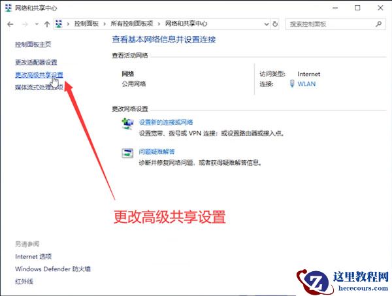392x296 pixels.
Task: Click the WLAN connection link
Action: coord(306,84)
